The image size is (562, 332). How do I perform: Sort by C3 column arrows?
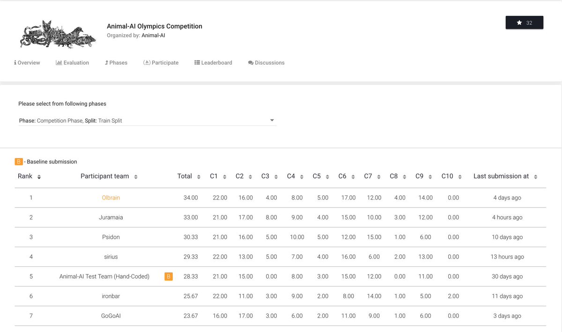tap(276, 177)
